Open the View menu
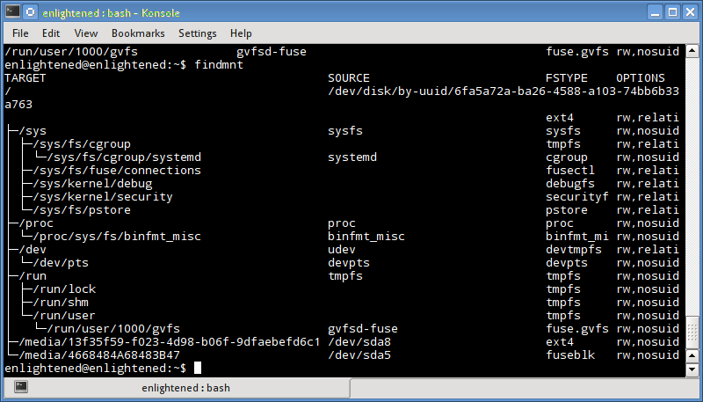703x402 pixels. pyautogui.click(x=85, y=33)
